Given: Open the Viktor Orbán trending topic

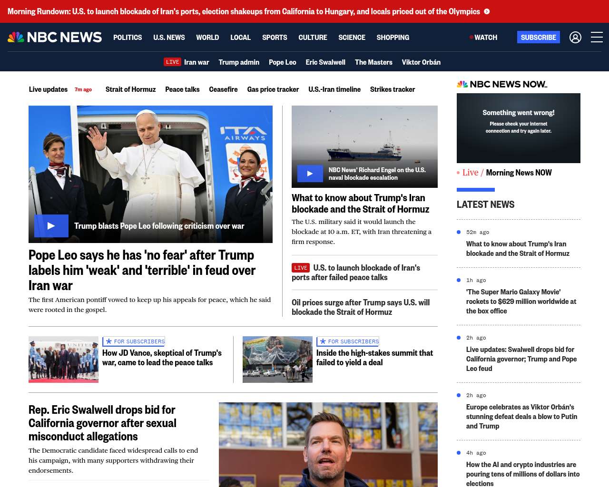Looking at the screenshot, I should 421,62.
